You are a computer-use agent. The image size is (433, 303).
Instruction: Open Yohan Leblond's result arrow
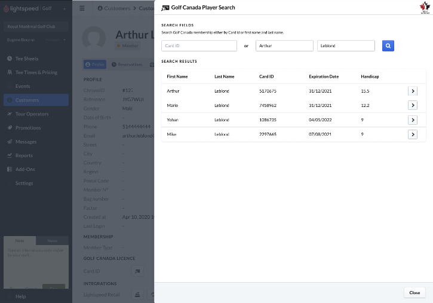coord(412,120)
